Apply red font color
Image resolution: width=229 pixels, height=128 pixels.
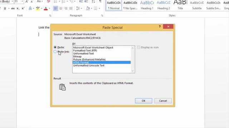[x=46, y=9]
